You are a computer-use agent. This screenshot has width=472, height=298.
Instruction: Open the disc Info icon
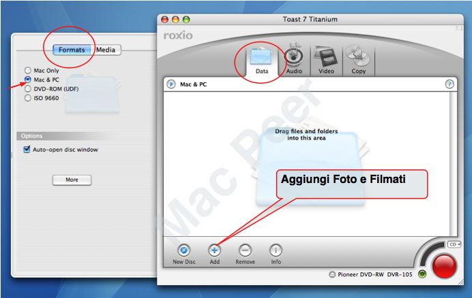pyautogui.click(x=276, y=250)
